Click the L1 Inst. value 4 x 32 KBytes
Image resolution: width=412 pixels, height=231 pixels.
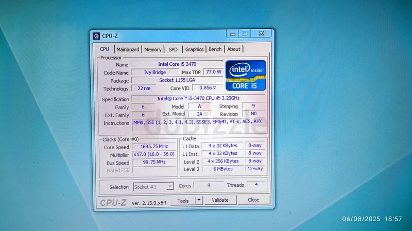223,153
